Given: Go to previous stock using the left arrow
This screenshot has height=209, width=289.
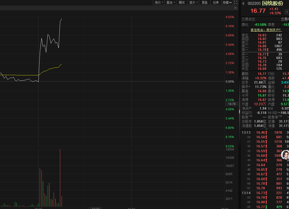Looking at the screenshot, I should 243,3.
